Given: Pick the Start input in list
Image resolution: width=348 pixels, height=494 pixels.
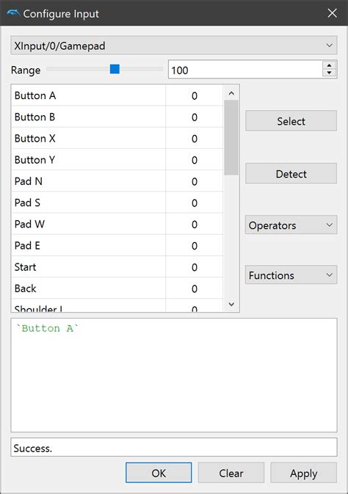Looking at the screenshot, I should pos(117,267).
